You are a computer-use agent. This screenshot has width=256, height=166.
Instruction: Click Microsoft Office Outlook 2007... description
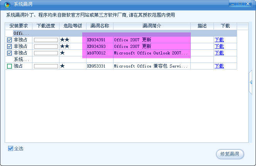click(x=151, y=53)
